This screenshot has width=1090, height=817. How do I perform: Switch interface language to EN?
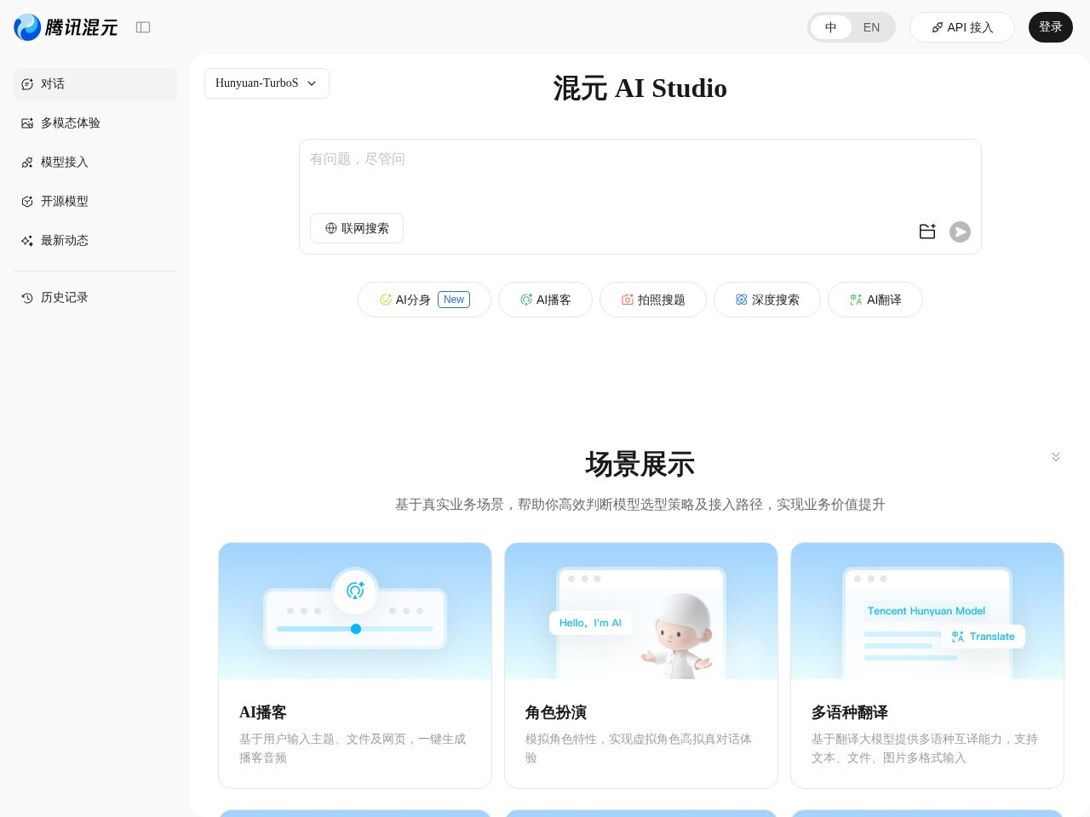[871, 27]
